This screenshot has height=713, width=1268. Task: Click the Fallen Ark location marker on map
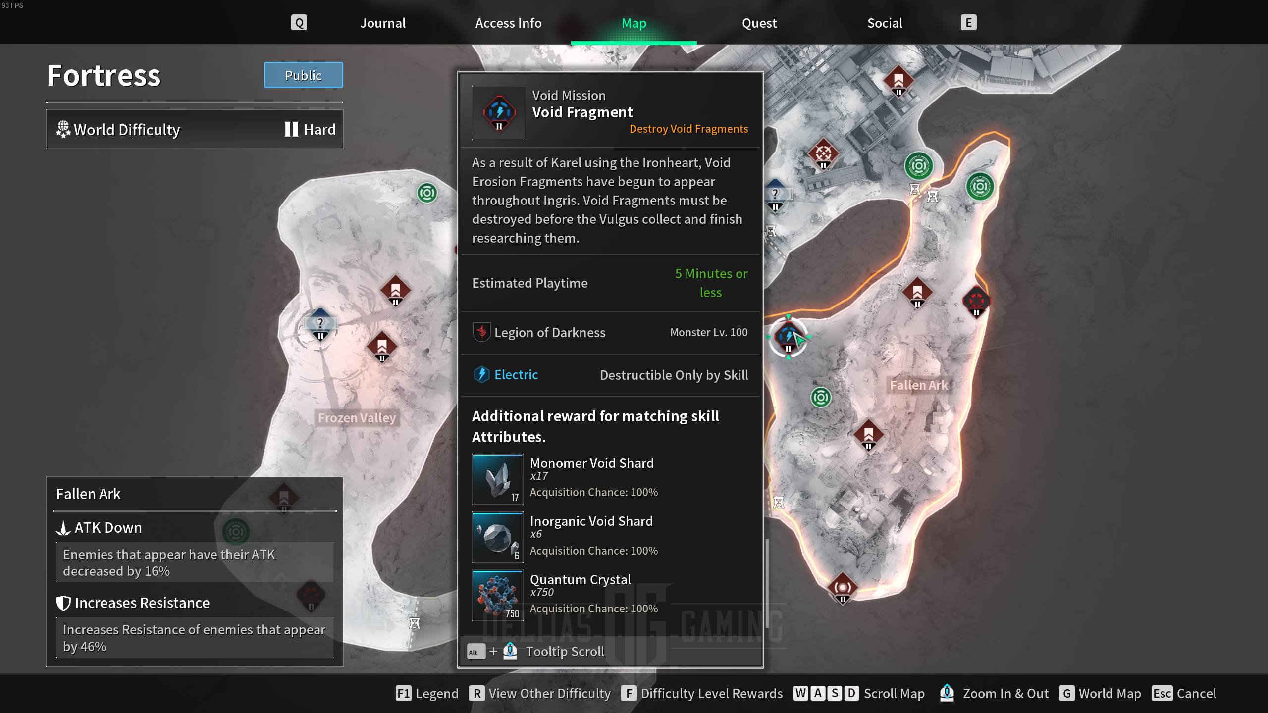click(x=919, y=384)
